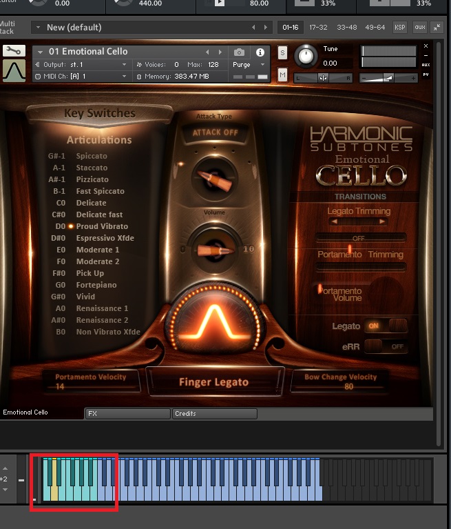Minimize rack view with the arrows icon

pos(437,28)
